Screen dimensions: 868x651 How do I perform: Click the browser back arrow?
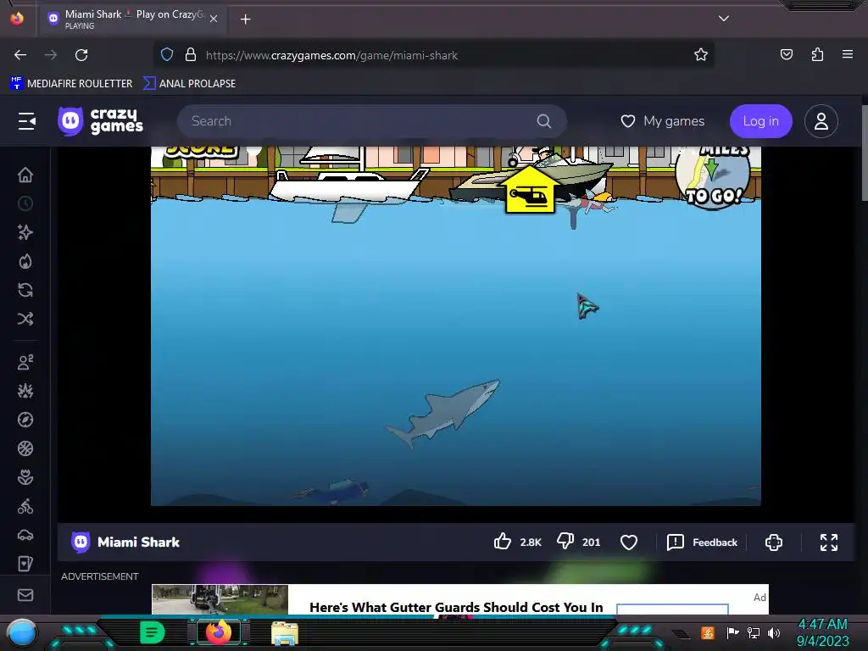[x=20, y=55]
